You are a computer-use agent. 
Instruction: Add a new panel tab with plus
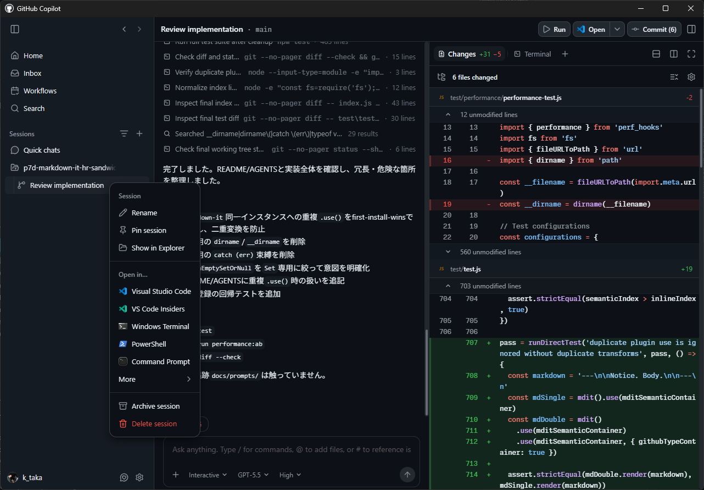click(565, 54)
